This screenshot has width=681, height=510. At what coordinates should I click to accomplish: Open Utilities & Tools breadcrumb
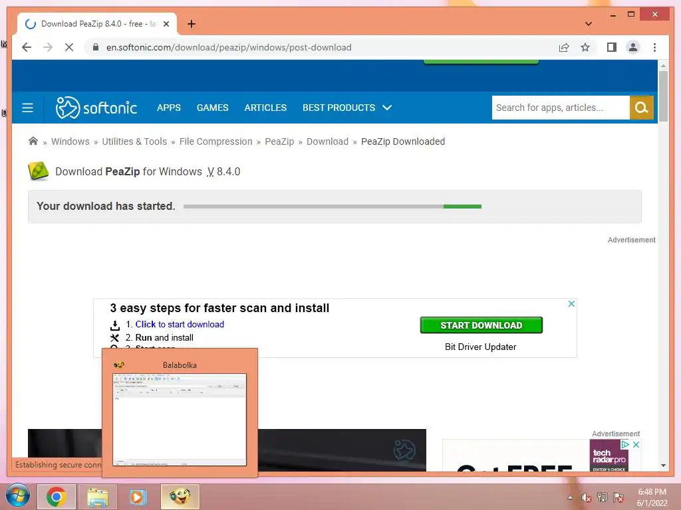(x=134, y=141)
